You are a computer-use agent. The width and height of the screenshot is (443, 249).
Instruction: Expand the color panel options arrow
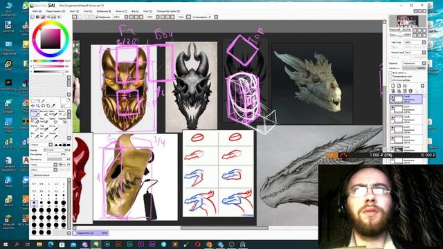[x=58, y=17]
